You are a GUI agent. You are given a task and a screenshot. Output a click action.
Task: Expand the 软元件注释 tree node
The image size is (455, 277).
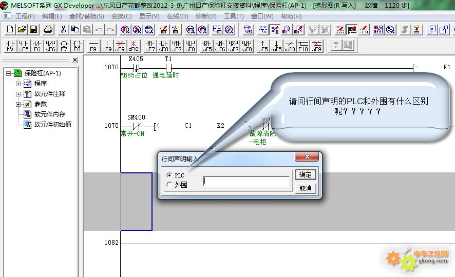[18, 94]
